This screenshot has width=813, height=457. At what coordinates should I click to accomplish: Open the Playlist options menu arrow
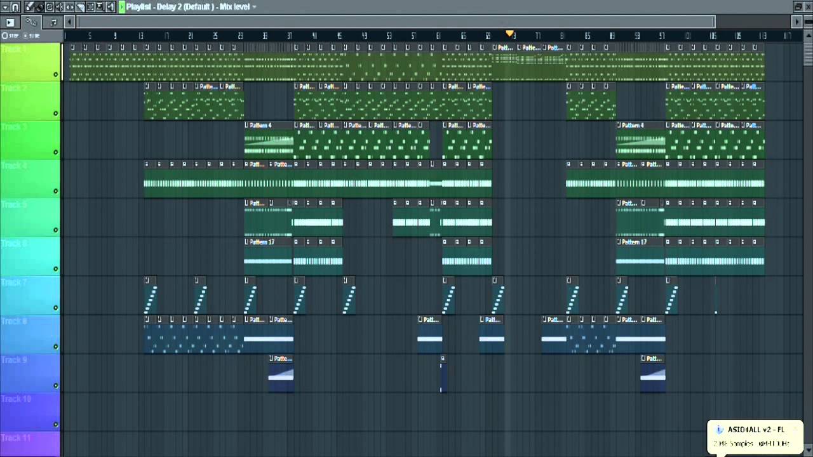pyautogui.click(x=5, y=7)
